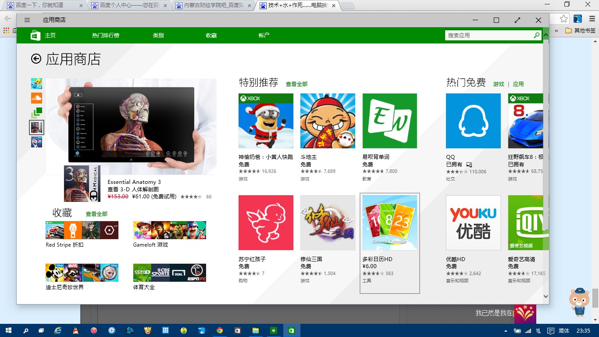599x337 pixels.
Task: Click the large Essential Anatomy 3 banner image
Action: pyautogui.click(x=131, y=126)
